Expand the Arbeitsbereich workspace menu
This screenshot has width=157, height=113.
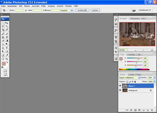[x=145, y=10]
